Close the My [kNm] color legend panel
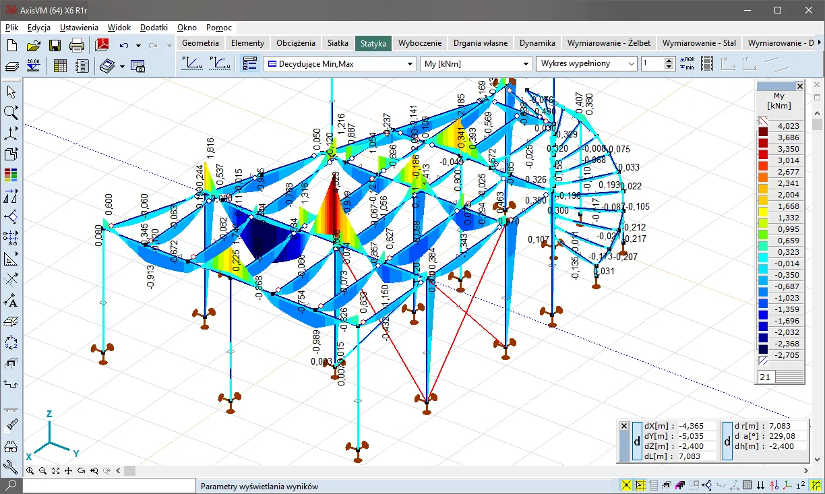This screenshot has height=494, width=825. click(799, 86)
